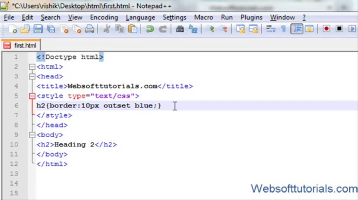Collapse the red style fold on line 5
This screenshot has width=358, height=200.
pos(32,96)
